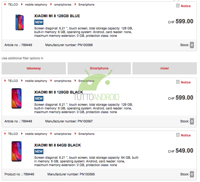Click smartphones breadcrumb in the third product card

click(63, 134)
